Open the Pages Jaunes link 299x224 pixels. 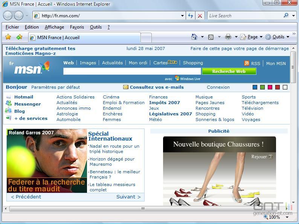tap(210, 103)
